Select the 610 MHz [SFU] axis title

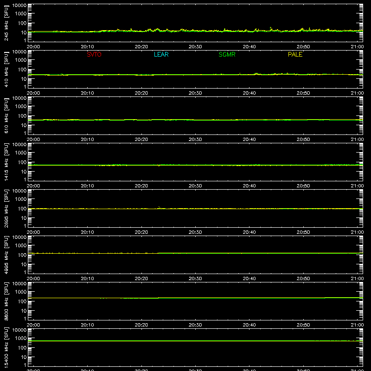click(6, 115)
